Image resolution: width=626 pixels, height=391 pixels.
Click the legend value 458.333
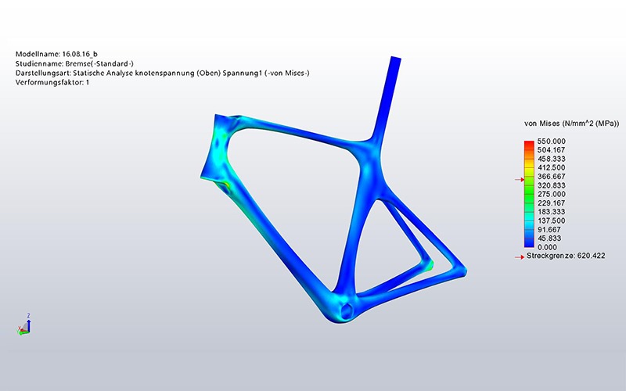coord(552,159)
